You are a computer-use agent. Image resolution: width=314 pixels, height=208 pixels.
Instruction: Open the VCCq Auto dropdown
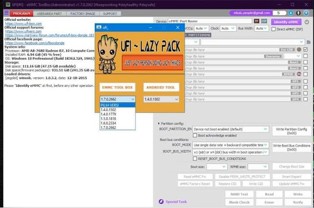(x=202, y=28)
